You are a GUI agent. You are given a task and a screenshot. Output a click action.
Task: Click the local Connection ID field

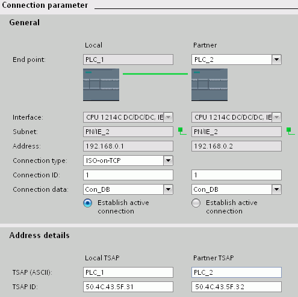128,175
